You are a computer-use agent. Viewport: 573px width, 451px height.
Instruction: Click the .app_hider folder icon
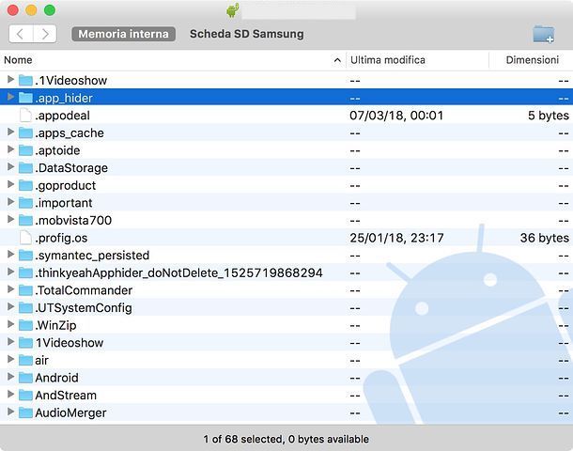tap(25, 98)
